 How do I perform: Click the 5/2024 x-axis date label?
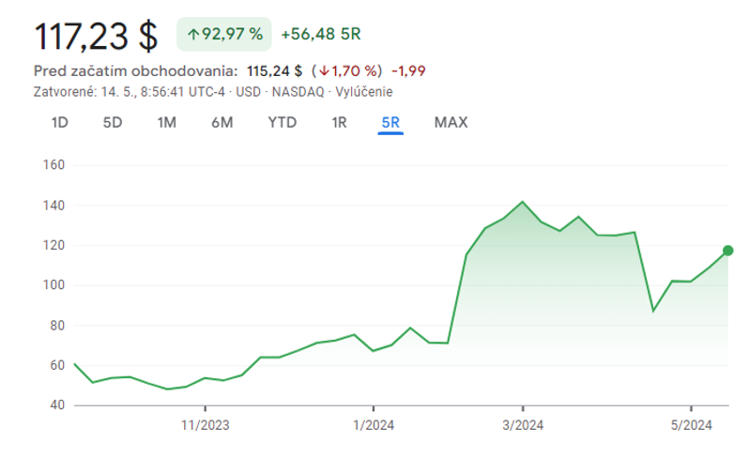[x=690, y=424]
